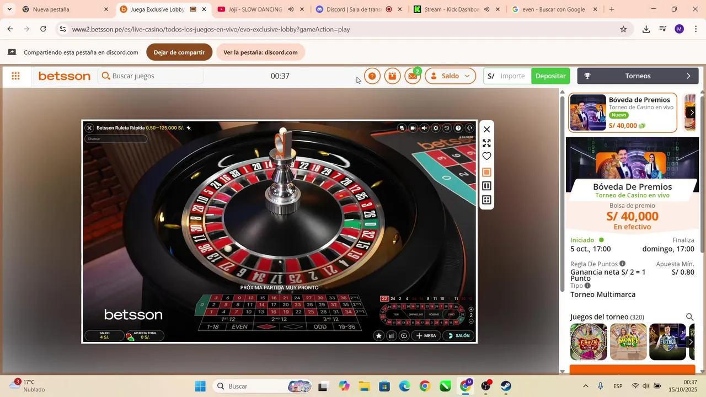Select the VOISINS racetrack bet

[434, 314]
